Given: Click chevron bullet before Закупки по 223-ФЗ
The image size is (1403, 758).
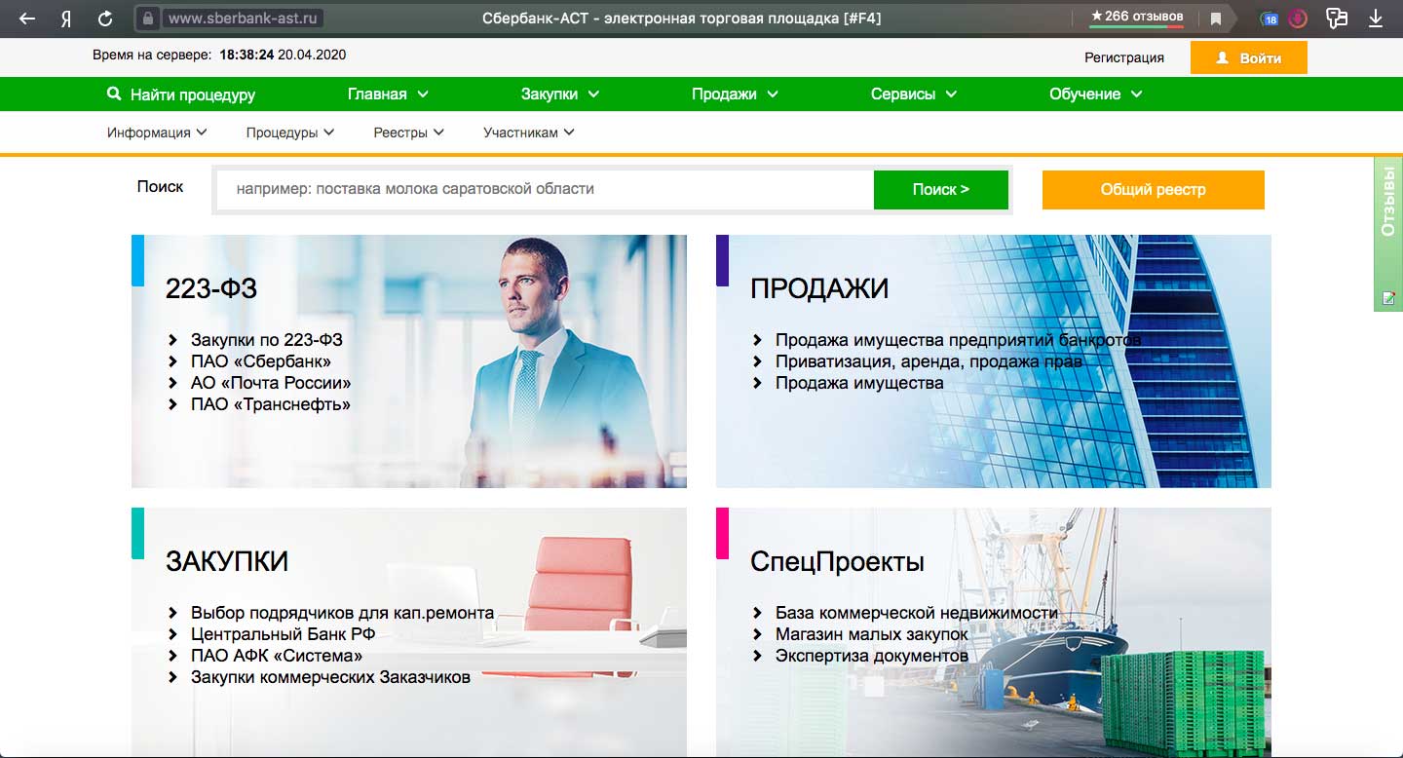Looking at the screenshot, I should coord(172,340).
